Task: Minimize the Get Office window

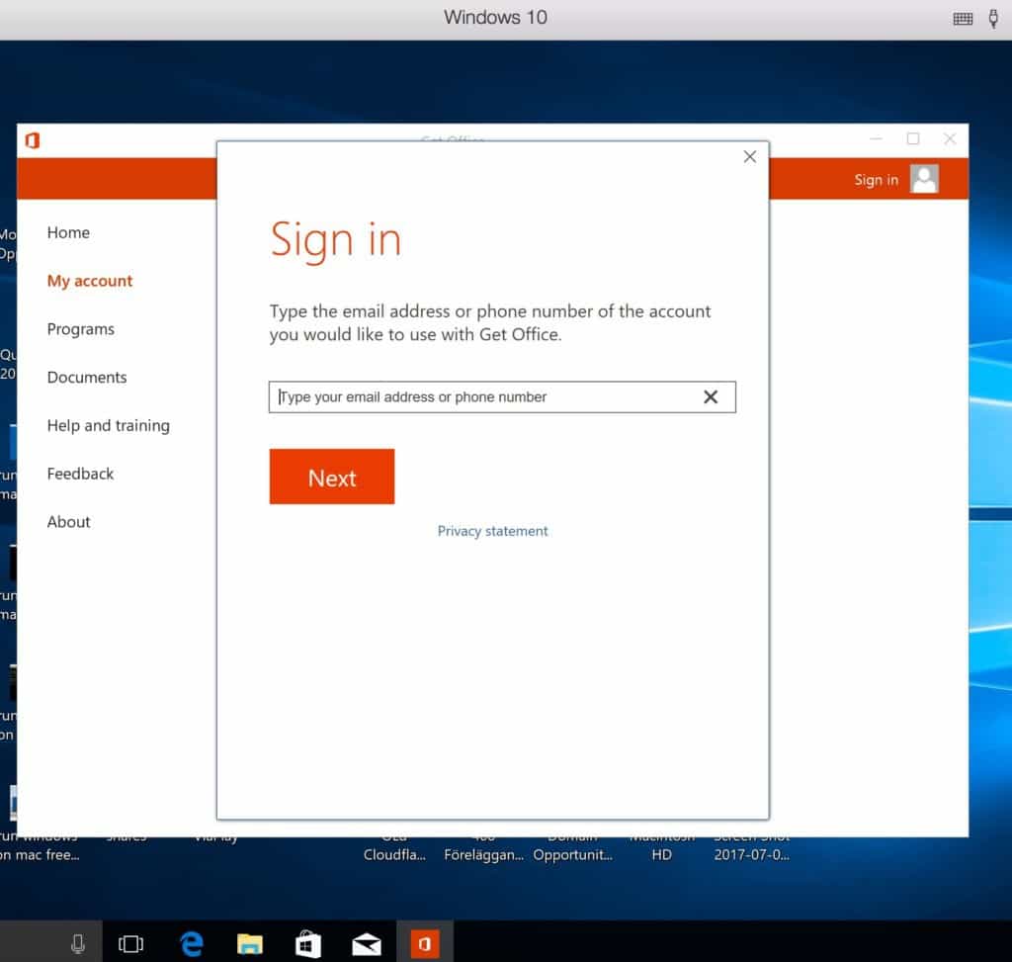Action: tap(876, 138)
